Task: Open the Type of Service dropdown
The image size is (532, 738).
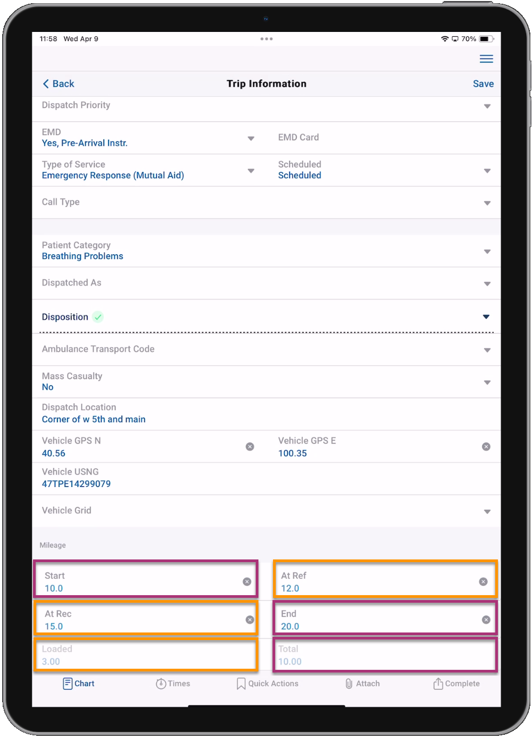Action: click(x=251, y=171)
